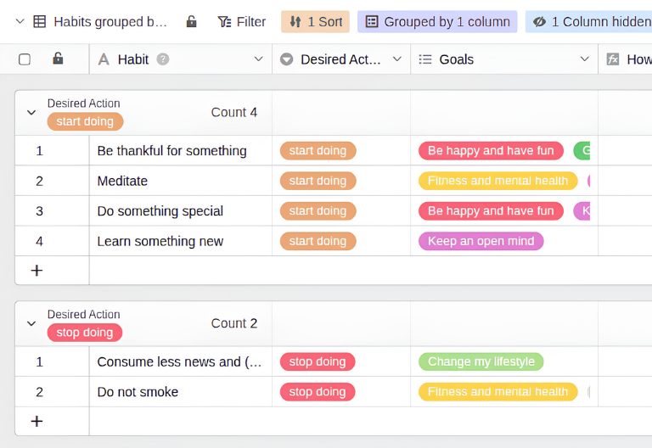Click the header lock icon beside checkbox
Image resolution: width=652 pixels, height=448 pixels.
(58, 59)
